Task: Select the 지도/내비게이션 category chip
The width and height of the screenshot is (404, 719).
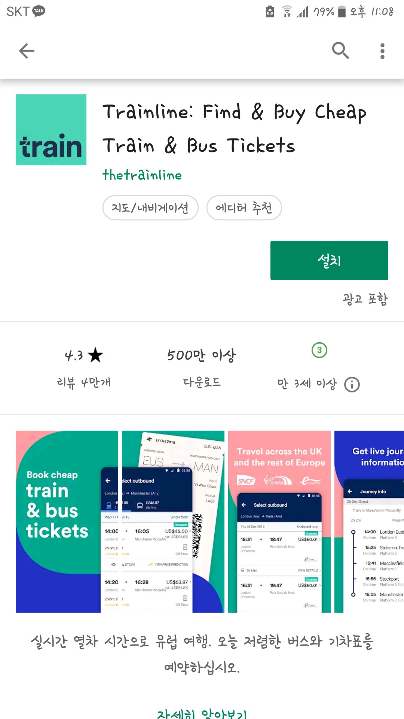Action: pyautogui.click(x=150, y=207)
